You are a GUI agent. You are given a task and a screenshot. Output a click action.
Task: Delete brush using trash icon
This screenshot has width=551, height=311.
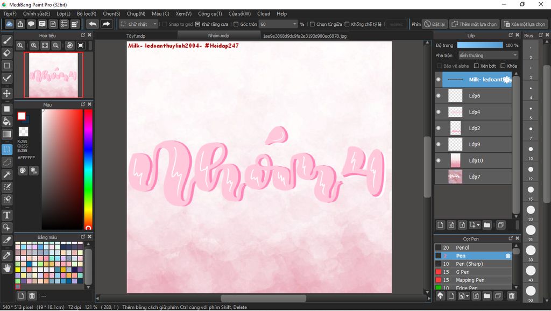512,296
